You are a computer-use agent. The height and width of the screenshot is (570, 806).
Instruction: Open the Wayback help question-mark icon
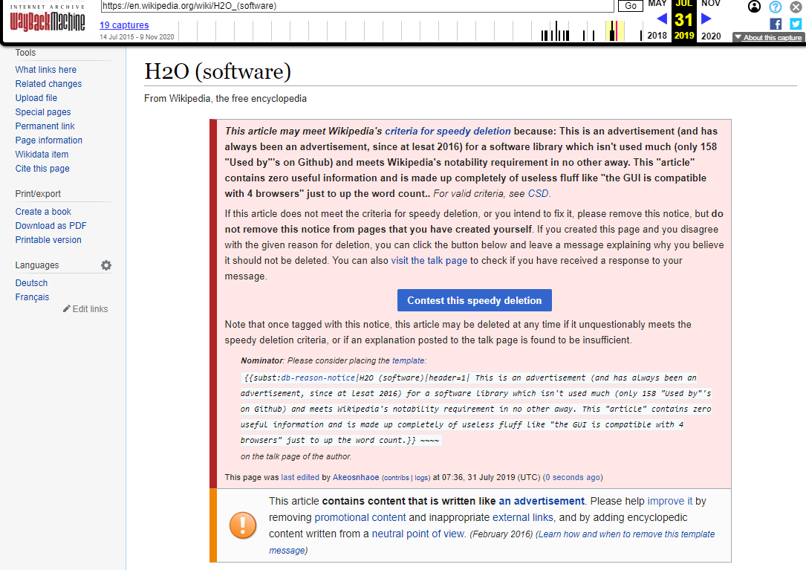775,7
